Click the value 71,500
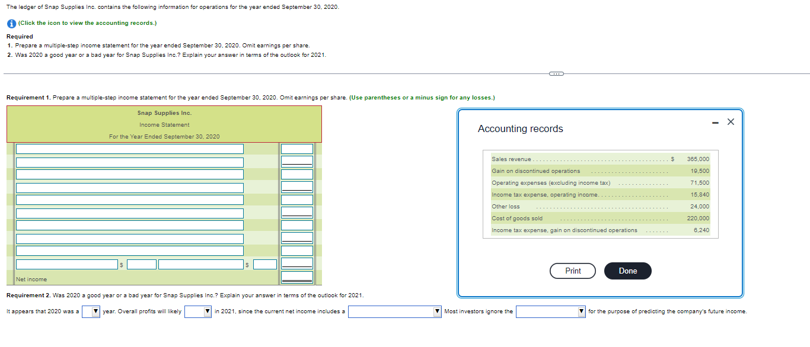The height and width of the screenshot is (347, 810). click(x=700, y=183)
